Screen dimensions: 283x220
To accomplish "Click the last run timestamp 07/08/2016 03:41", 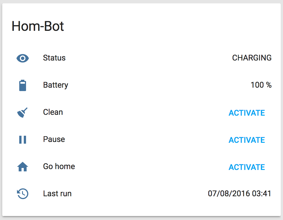I will tap(239, 194).
